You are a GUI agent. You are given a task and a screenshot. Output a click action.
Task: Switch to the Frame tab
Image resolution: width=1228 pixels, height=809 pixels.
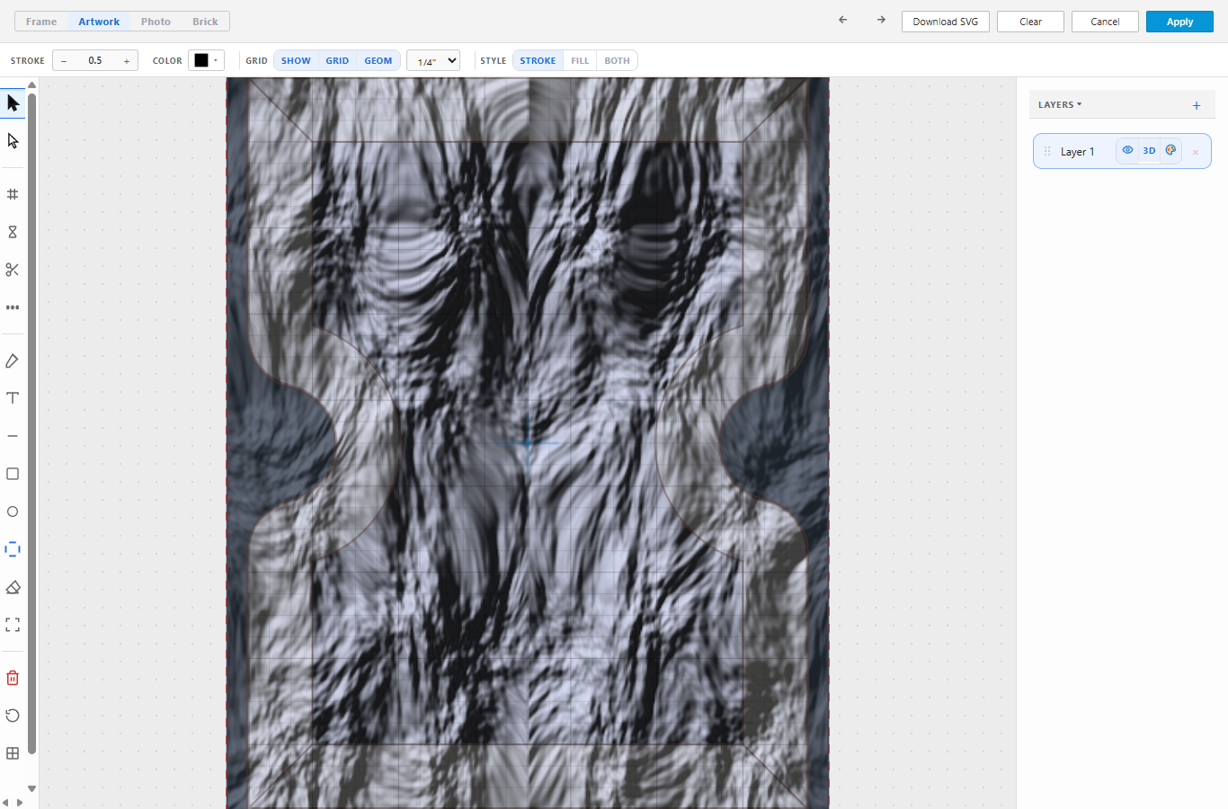41,22
